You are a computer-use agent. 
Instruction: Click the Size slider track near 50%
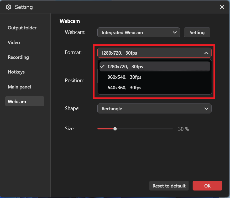[x=135, y=129]
